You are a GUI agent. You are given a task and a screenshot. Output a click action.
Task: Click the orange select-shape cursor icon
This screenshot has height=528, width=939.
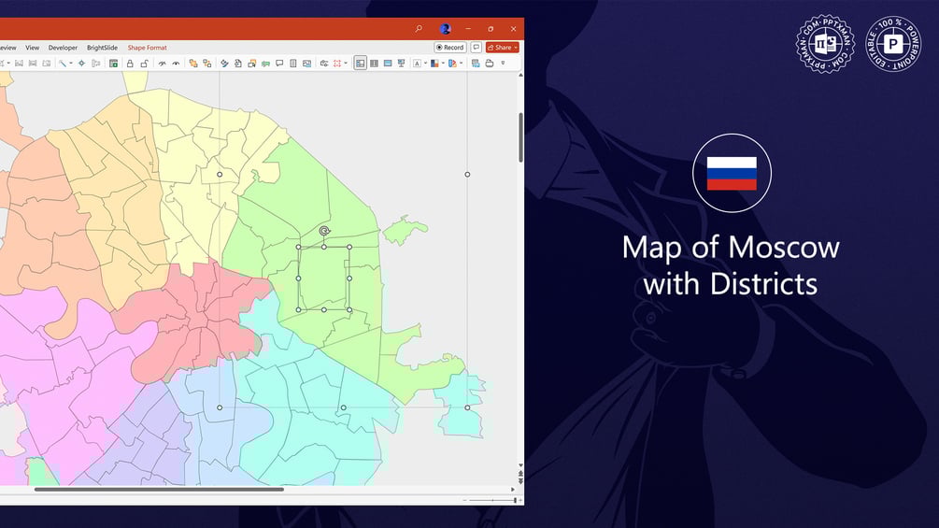tap(252, 64)
